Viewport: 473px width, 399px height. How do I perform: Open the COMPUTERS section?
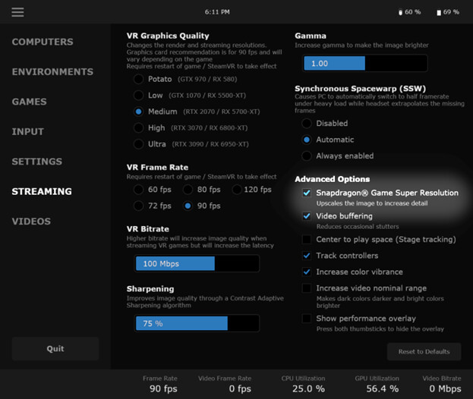[43, 42]
